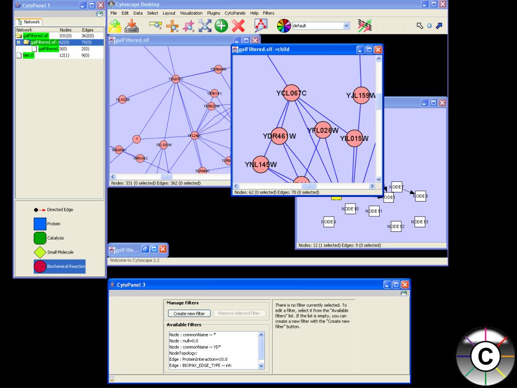Click scroll-down arrow in child network window
Image resolution: width=517 pixels, height=388 pixels.
click(x=379, y=179)
